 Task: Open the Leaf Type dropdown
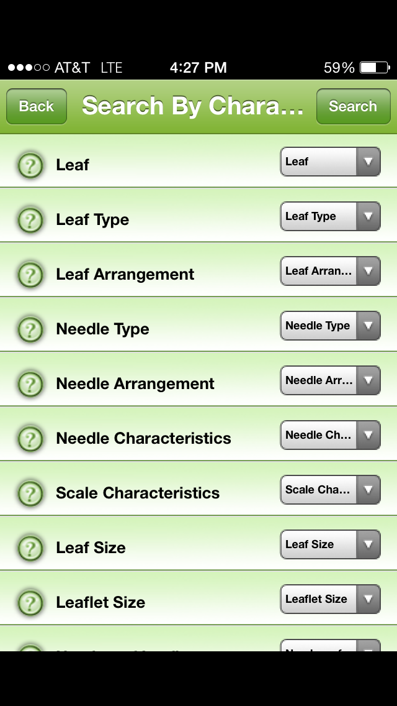pyautogui.click(x=331, y=216)
